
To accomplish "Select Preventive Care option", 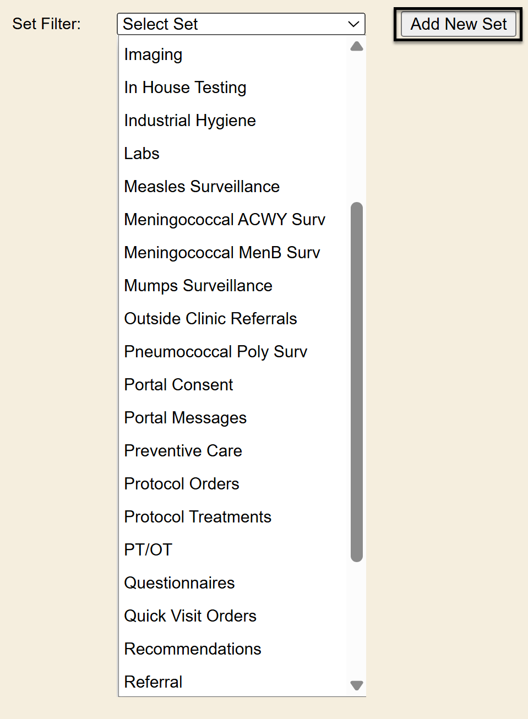I will (x=183, y=451).
